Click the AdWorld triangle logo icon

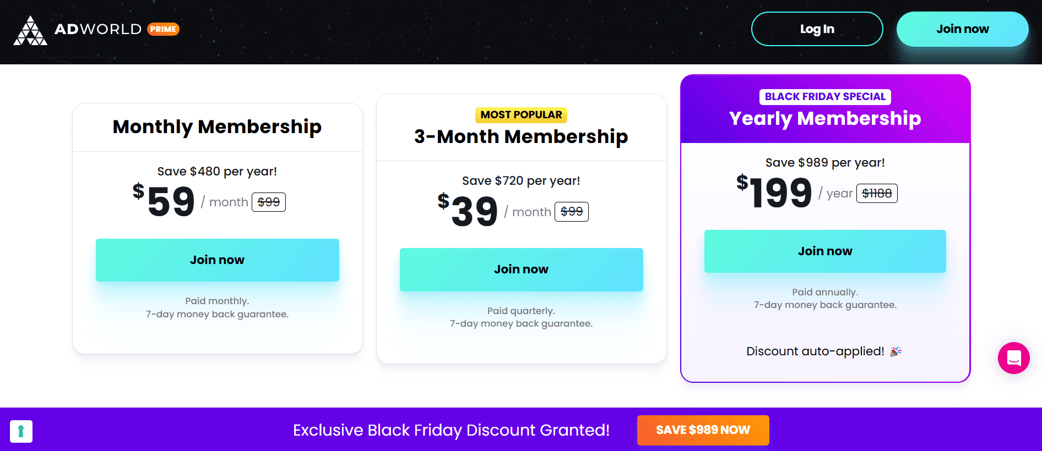30,31
